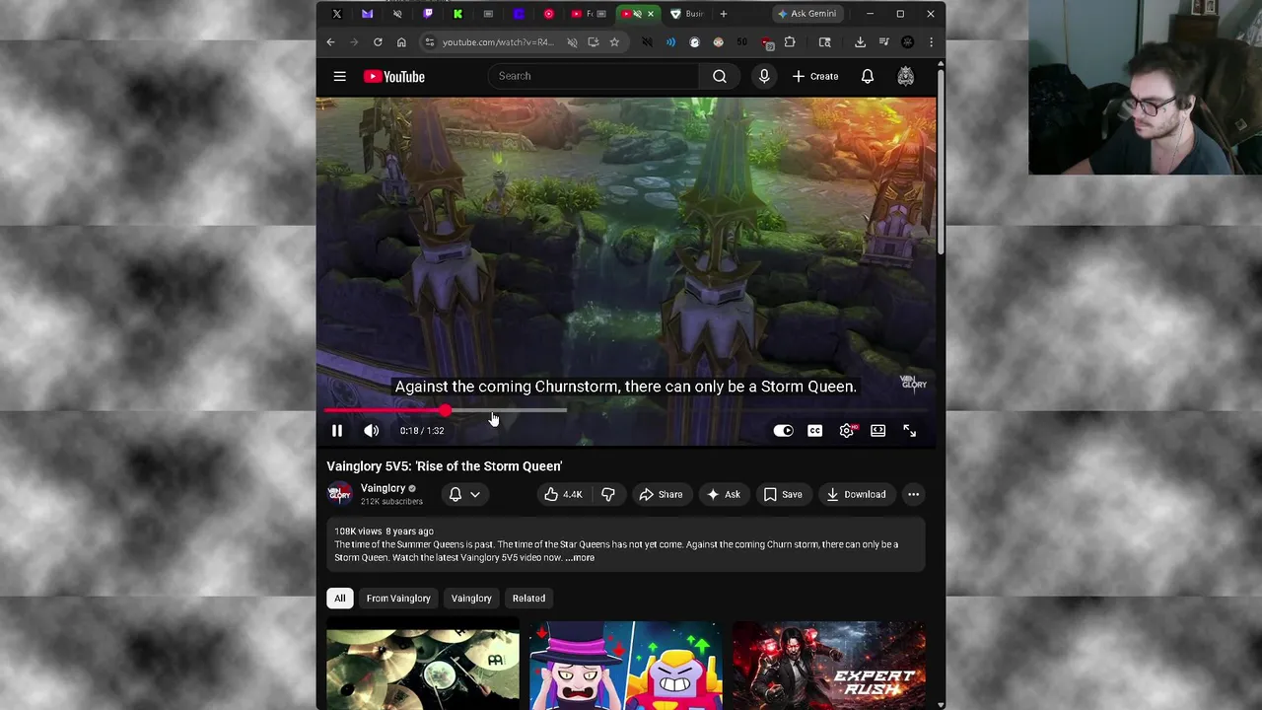Pause the video

click(337, 430)
